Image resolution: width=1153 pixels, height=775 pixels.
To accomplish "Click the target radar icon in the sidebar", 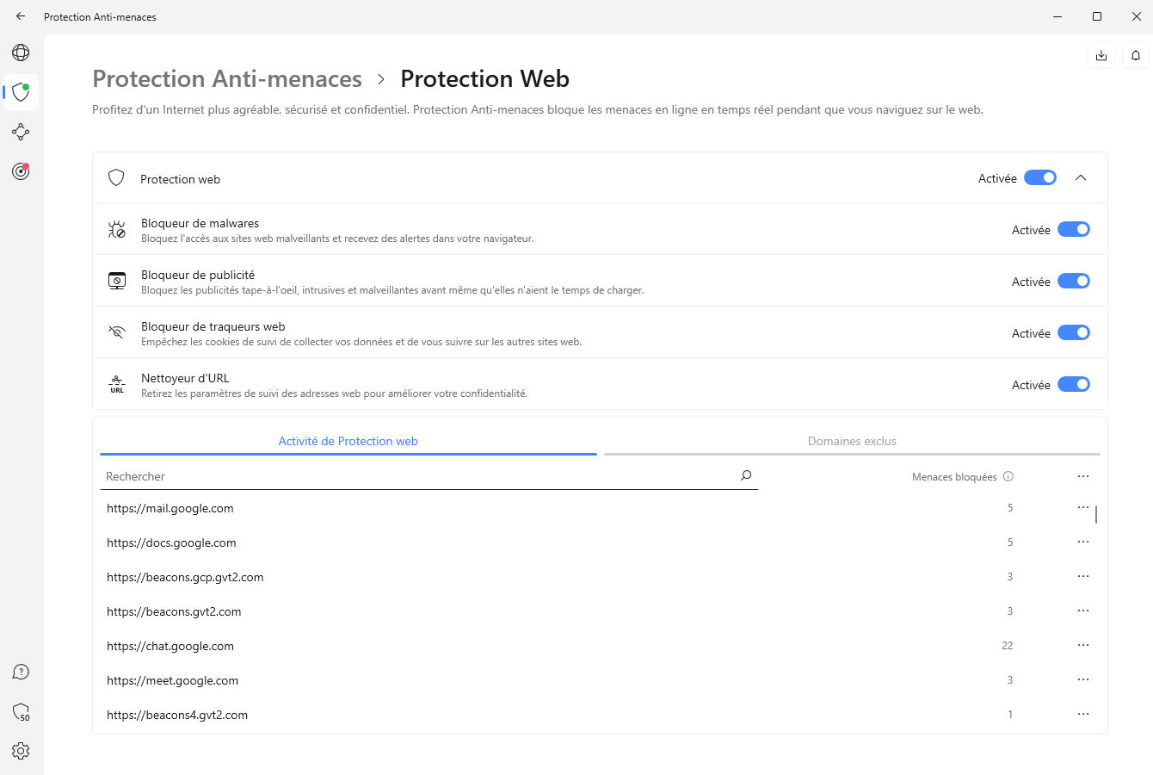I will [21, 171].
